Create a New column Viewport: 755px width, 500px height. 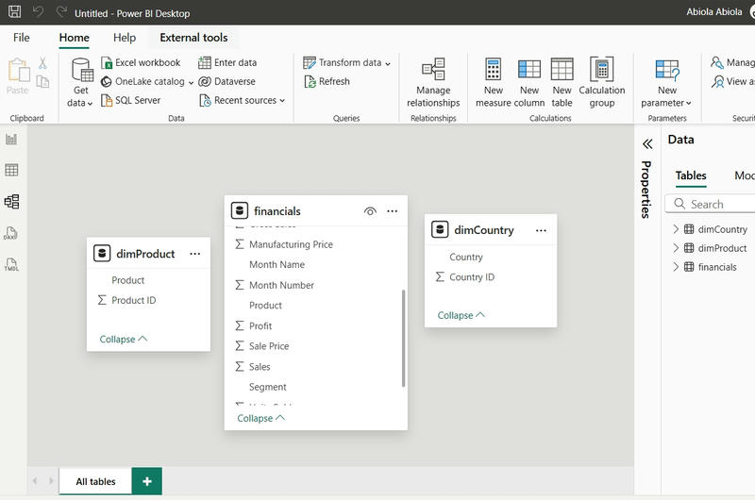click(529, 82)
